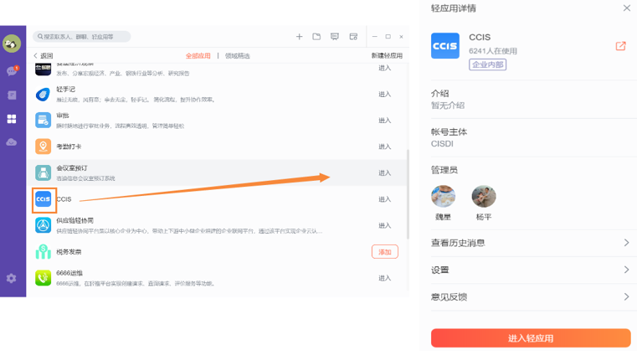Click the CCIS icon in the app list
This screenshot has width=642, height=355.
point(43,199)
